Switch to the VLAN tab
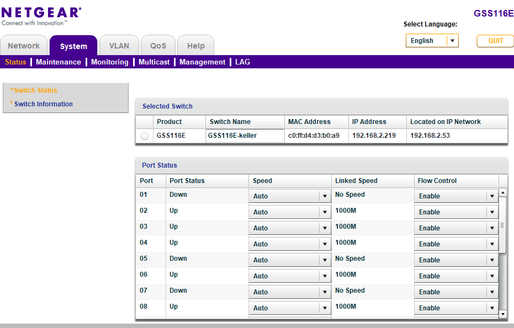 point(119,46)
